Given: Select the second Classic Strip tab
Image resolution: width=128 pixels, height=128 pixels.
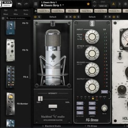Looking at the screenshot, I should pos(58,11).
